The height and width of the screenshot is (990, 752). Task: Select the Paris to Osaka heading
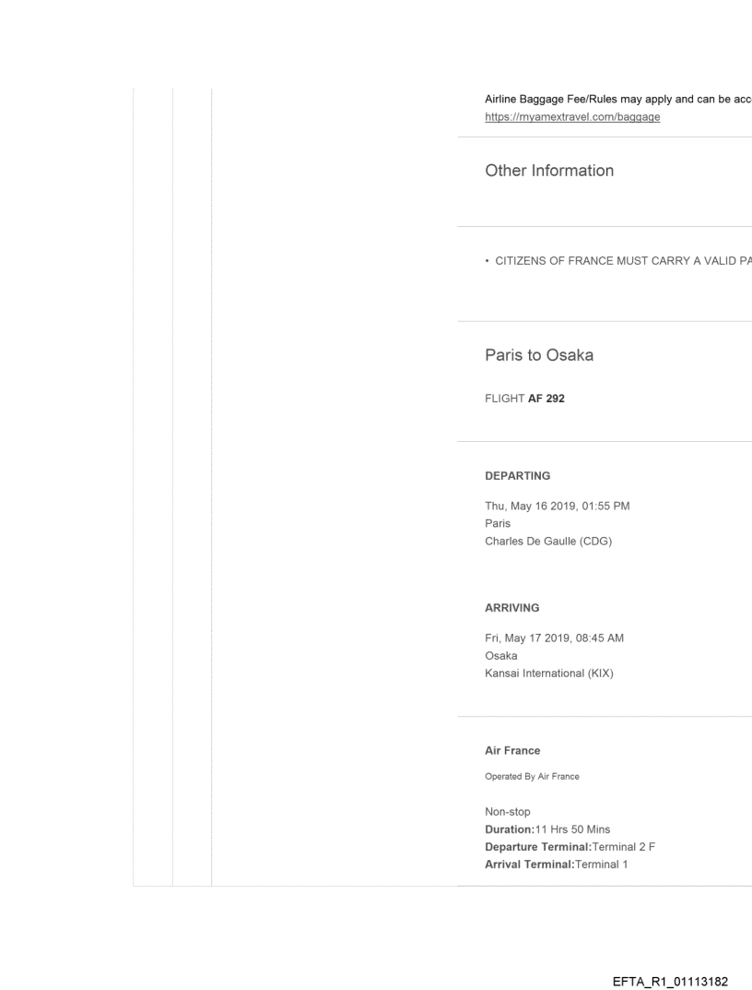point(538,355)
